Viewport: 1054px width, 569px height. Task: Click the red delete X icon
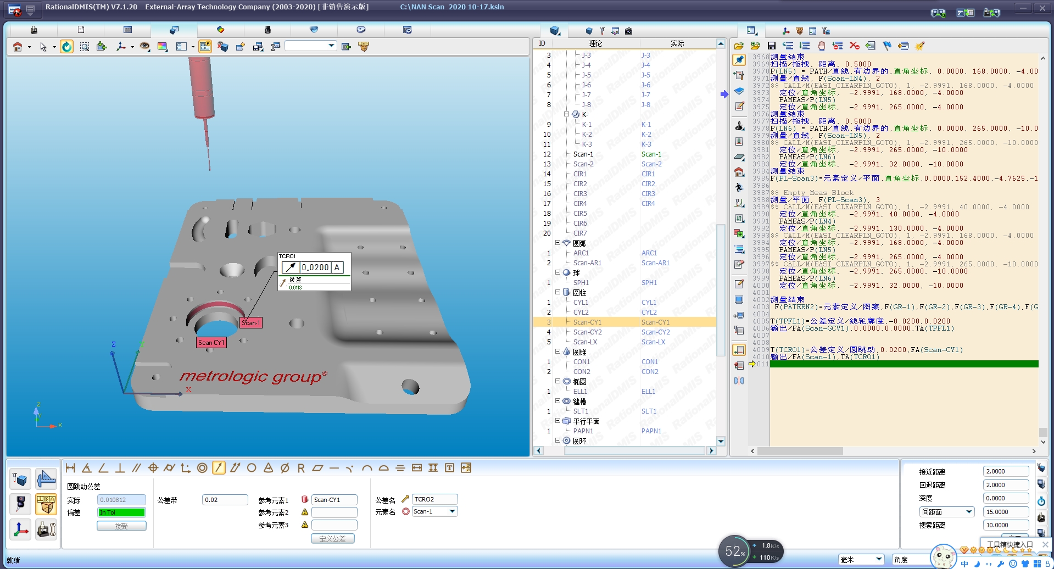point(854,46)
